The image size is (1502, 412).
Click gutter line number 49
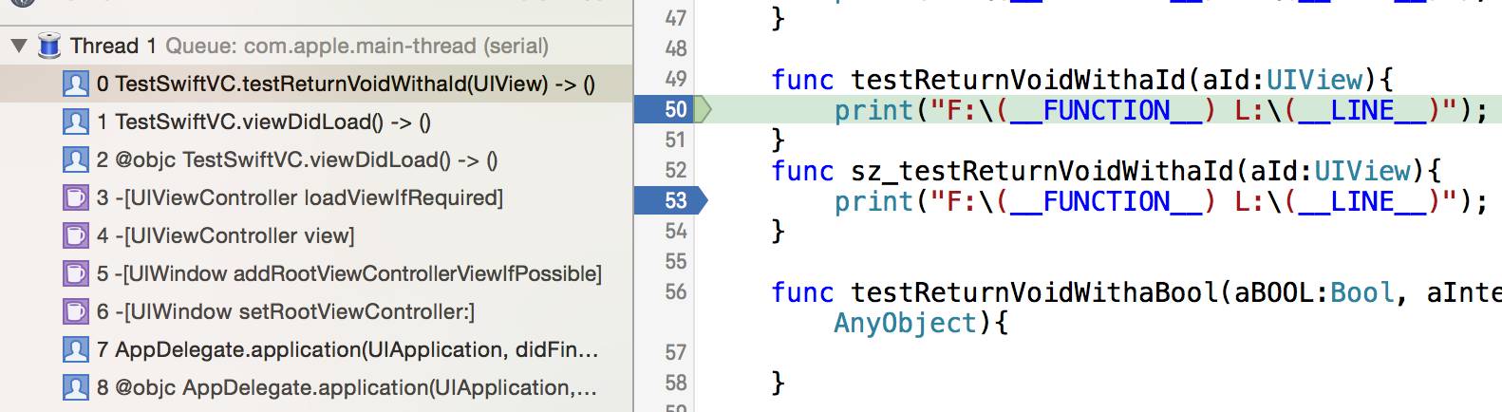click(675, 79)
